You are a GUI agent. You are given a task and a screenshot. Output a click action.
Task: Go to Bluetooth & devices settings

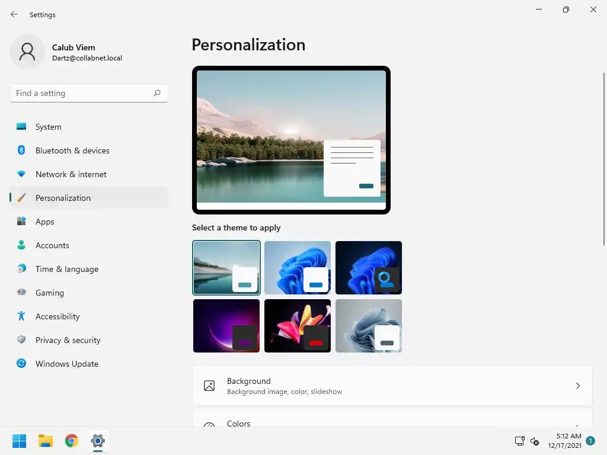89,150
